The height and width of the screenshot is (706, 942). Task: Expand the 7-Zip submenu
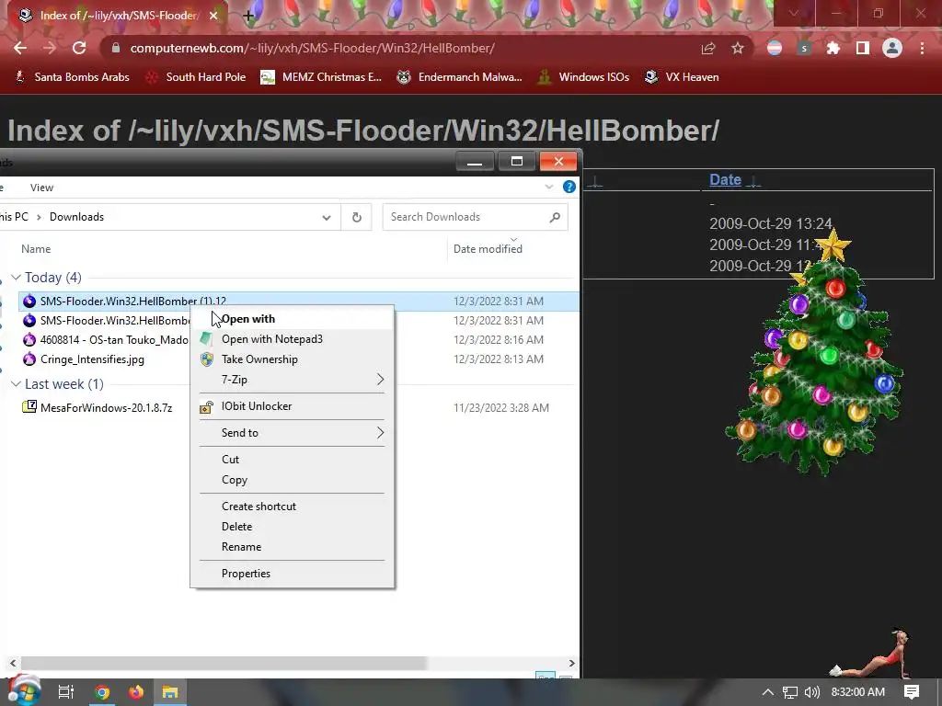[292, 380]
